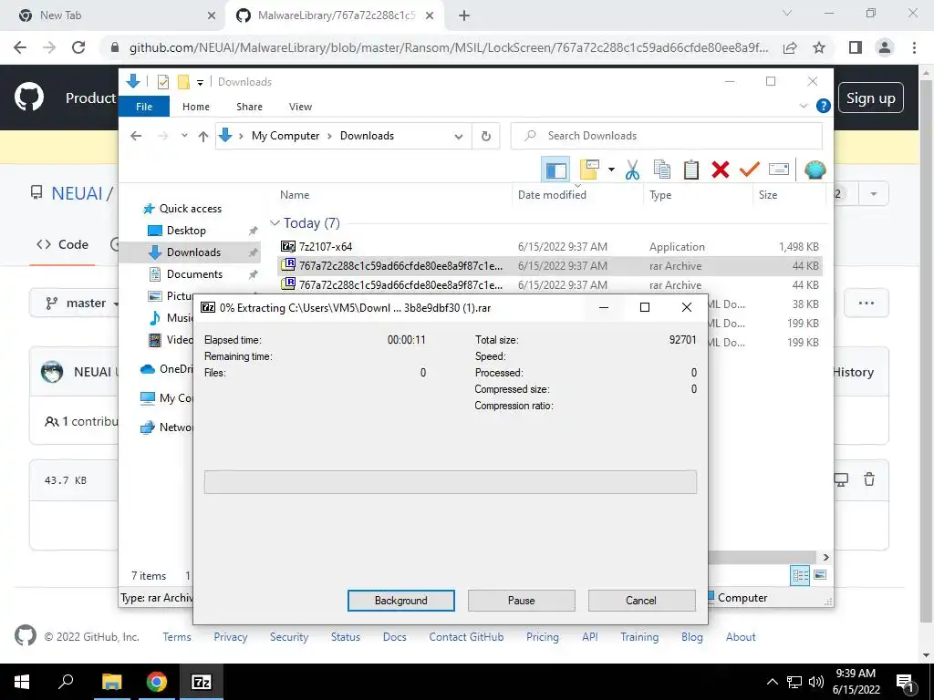This screenshot has height=700, width=934.
Task: Click the Rename icon in Explorer toolbar
Action: pos(779,170)
